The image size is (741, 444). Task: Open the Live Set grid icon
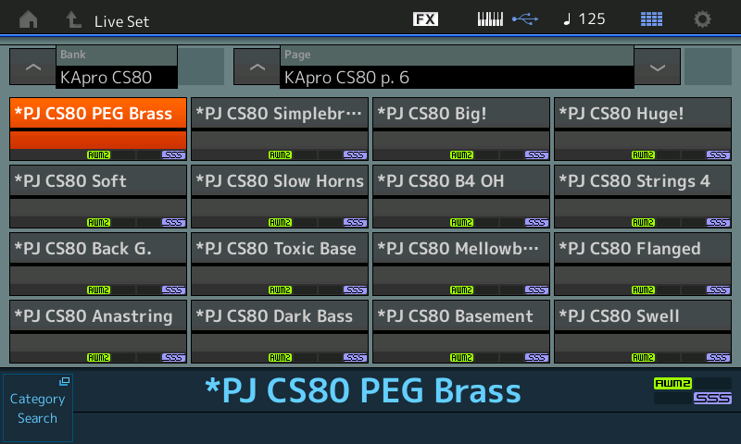(x=651, y=19)
